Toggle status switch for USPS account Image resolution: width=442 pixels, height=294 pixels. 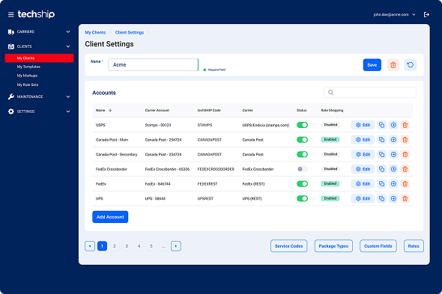pyautogui.click(x=302, y=125)
